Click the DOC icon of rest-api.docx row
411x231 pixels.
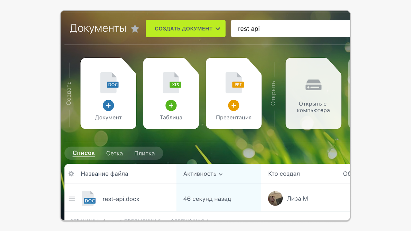point(89,198)
